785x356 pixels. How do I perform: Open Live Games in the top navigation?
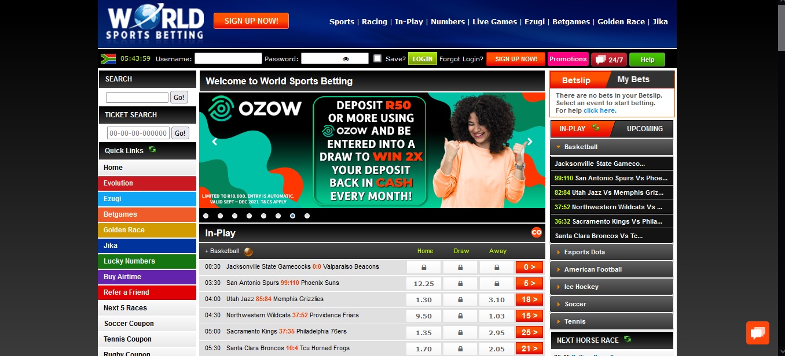(x=495, y=22)
